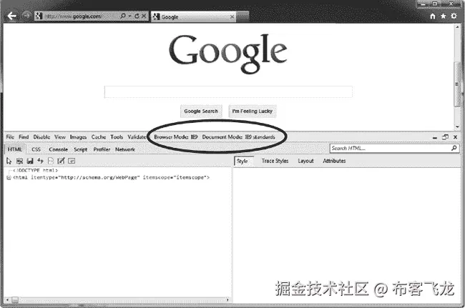This screenshot has height=308, width=465.
Task: Click the search magnifier in Search HTML box
Action: tap(454, 148)
